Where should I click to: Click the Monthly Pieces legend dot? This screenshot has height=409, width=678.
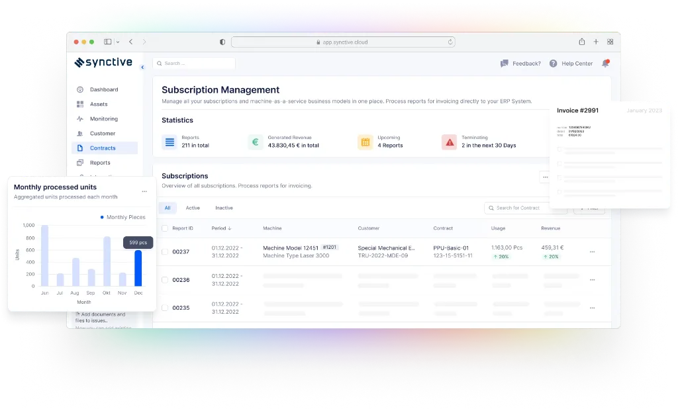tap(102, 217)
